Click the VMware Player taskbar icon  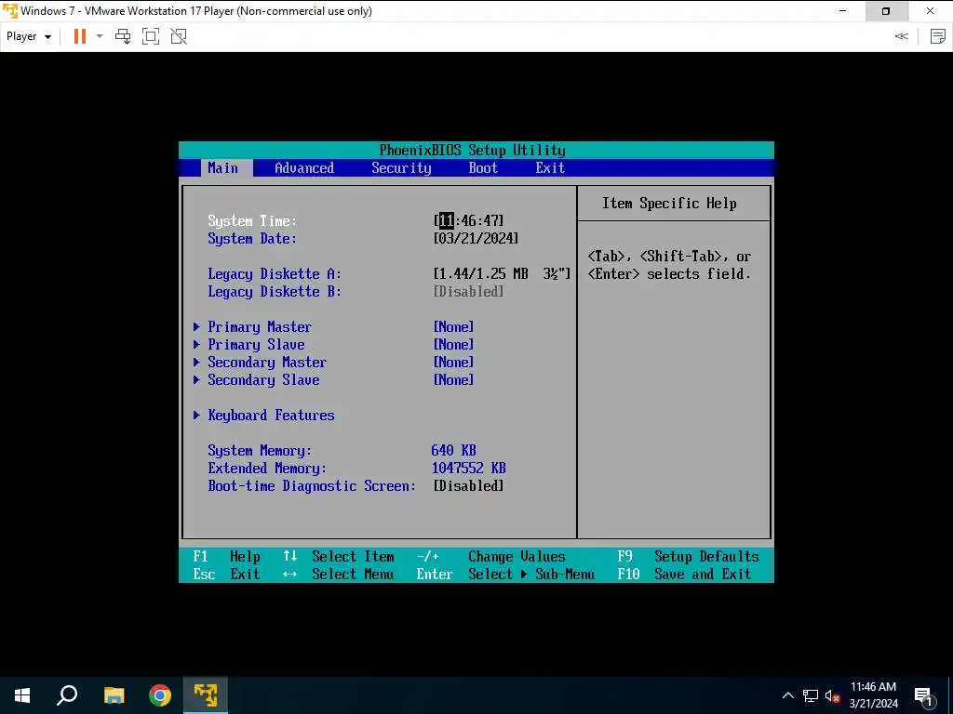(206, 695)
